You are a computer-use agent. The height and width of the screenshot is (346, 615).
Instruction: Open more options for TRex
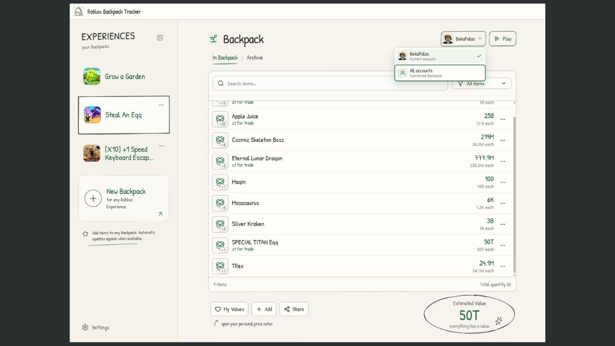pyautogui.click(x=503, y=267)
